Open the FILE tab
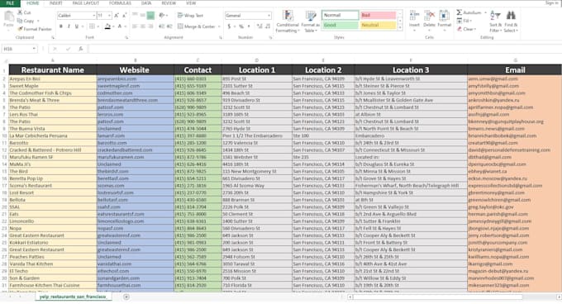Viewport: 562px width, 304px height. pos(10,3)
